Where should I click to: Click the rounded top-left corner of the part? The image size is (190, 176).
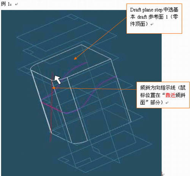33,67
